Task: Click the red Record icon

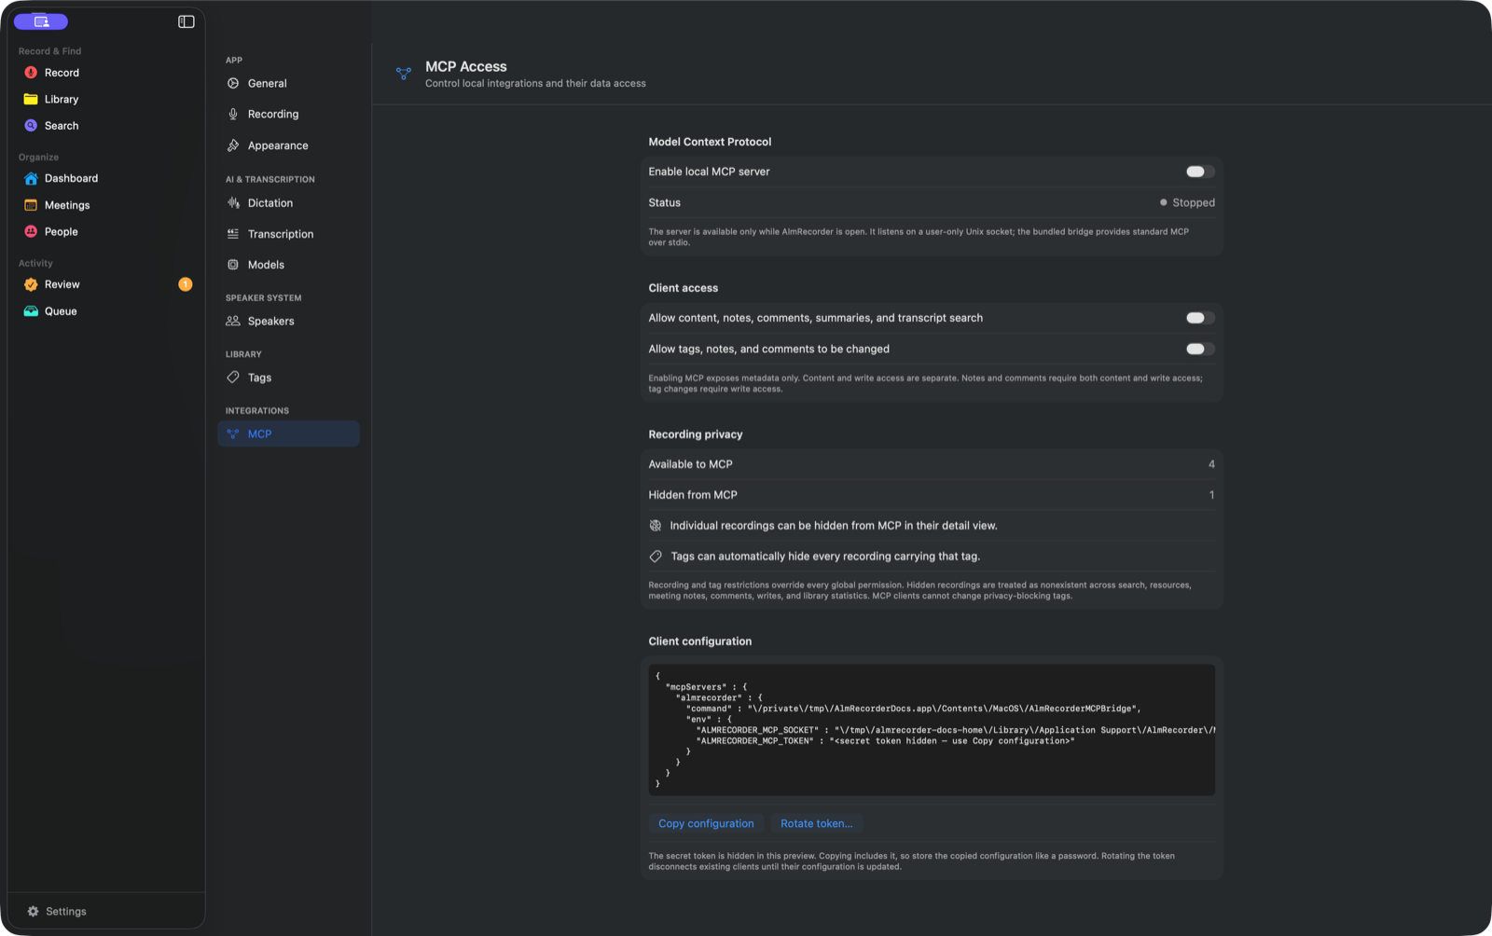Action: click(x=31, y=73)
